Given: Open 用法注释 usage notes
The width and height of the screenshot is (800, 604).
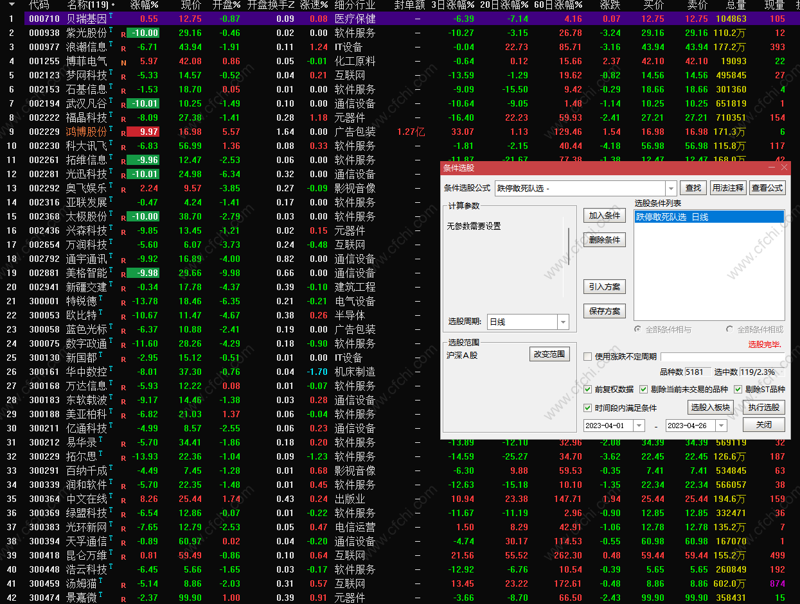Looking at the screenshot, I should click(727, 188).
